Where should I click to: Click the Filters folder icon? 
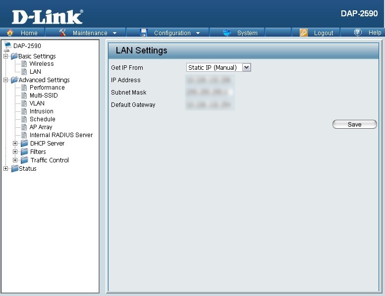click(24, 151)
